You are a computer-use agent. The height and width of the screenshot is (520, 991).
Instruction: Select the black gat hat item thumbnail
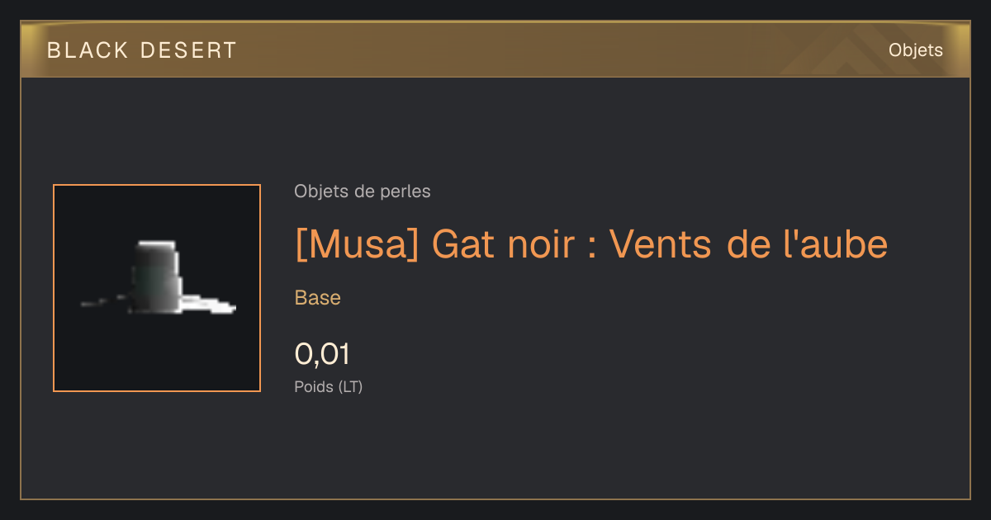click(x=157, y=288)
